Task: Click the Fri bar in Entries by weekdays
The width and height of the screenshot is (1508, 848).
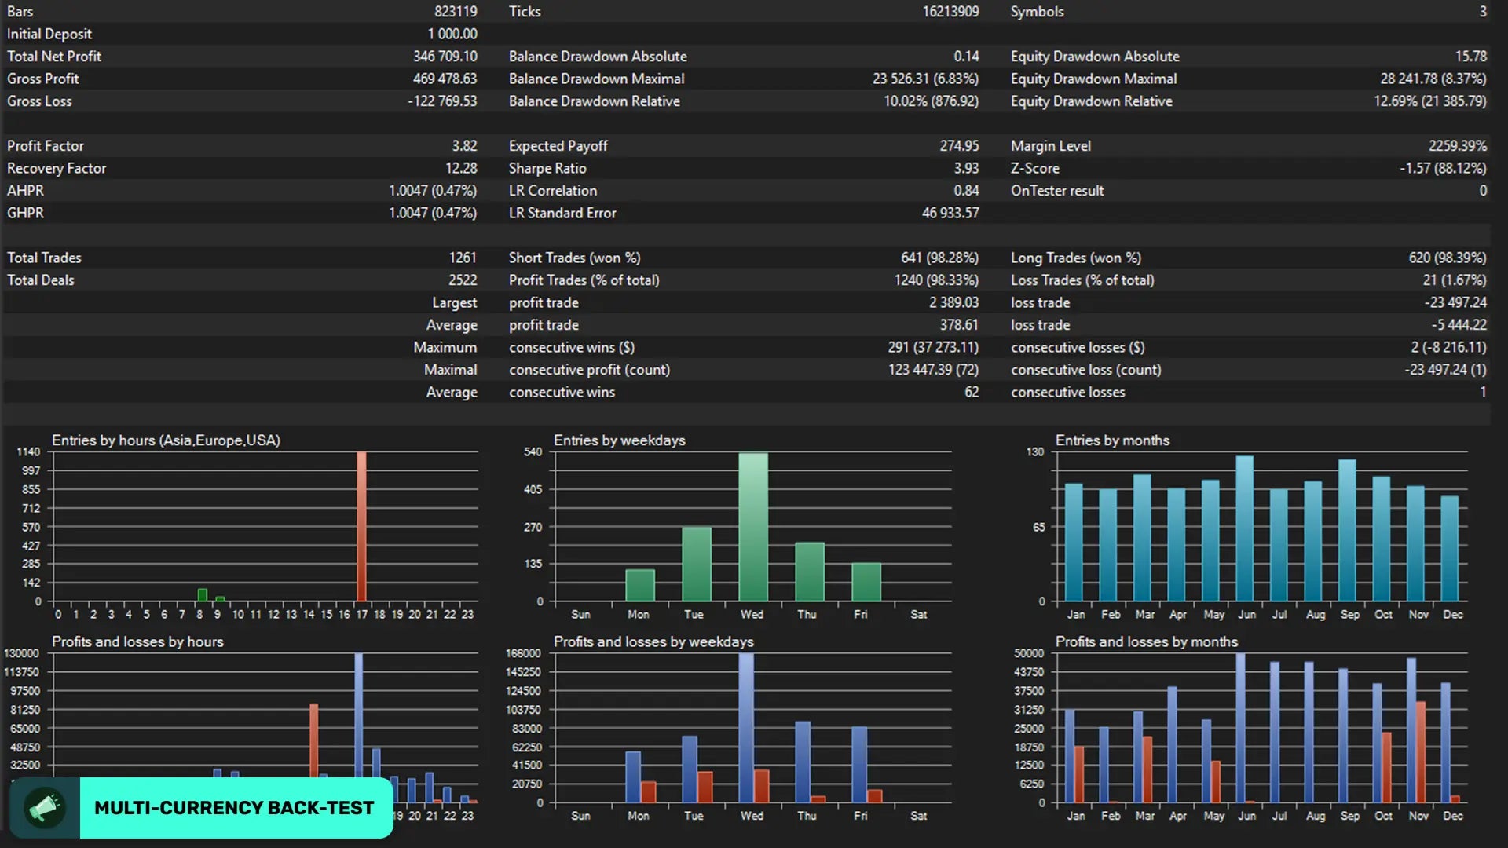Action: pos(866,582)
